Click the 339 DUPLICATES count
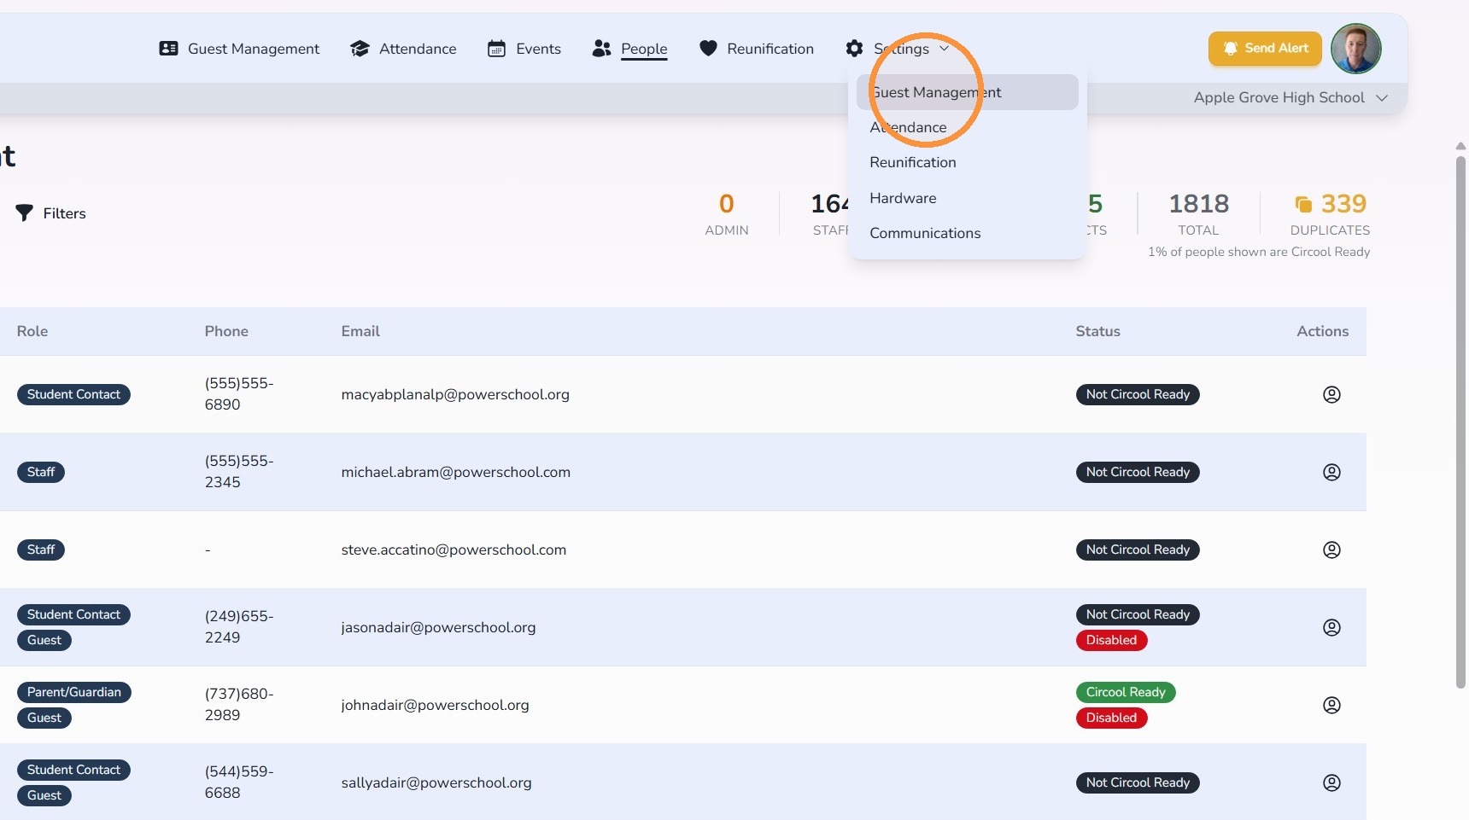 click(x=1330, y=214)
